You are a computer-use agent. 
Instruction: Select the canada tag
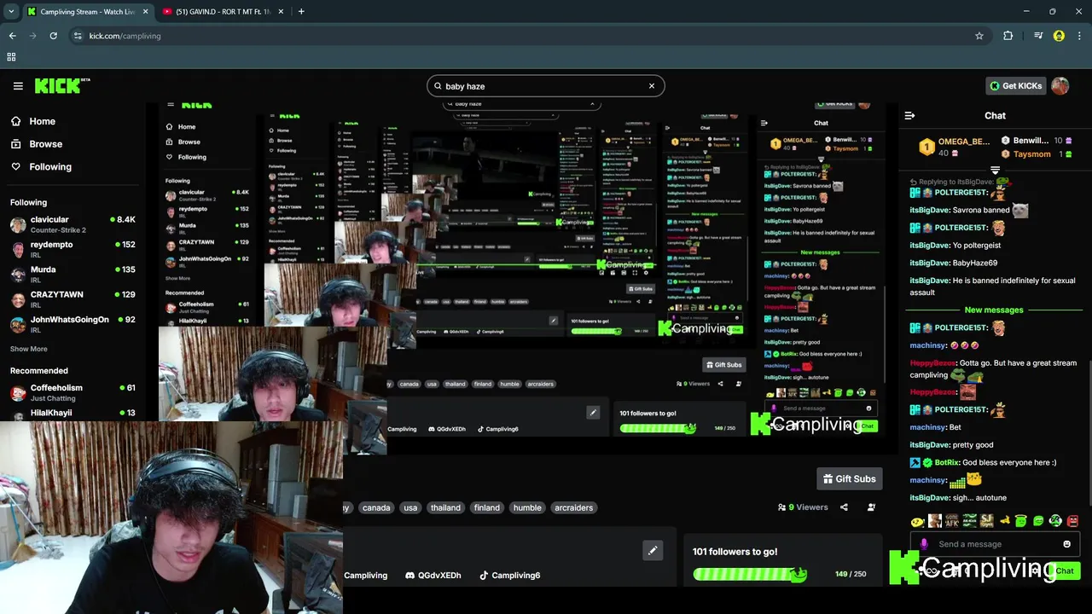[376, 507]
